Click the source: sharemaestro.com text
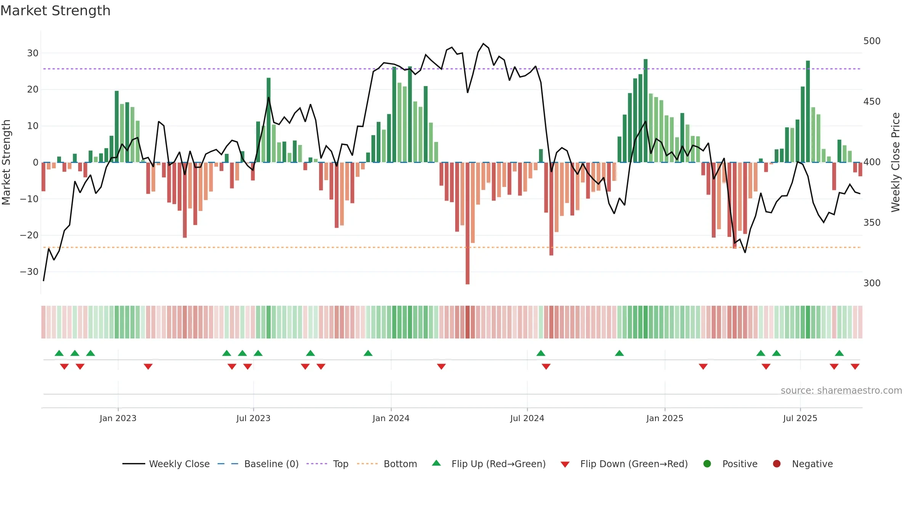This screenshot has width=915, height=514. point(841,391)
